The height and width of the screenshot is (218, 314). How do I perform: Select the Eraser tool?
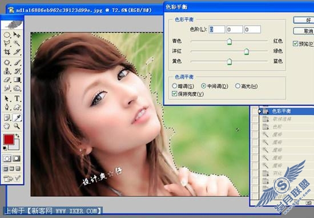click(7, 80)
